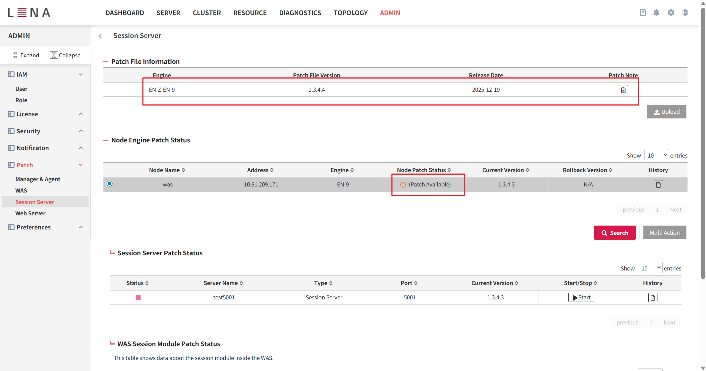Open Web Server patch page

click(30, 213)
